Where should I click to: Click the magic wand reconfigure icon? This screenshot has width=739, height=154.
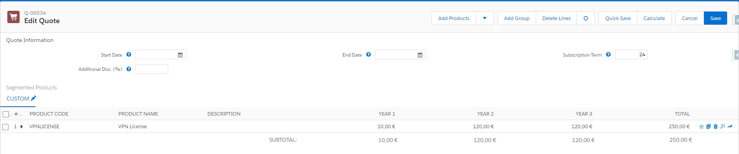point(722,127)
